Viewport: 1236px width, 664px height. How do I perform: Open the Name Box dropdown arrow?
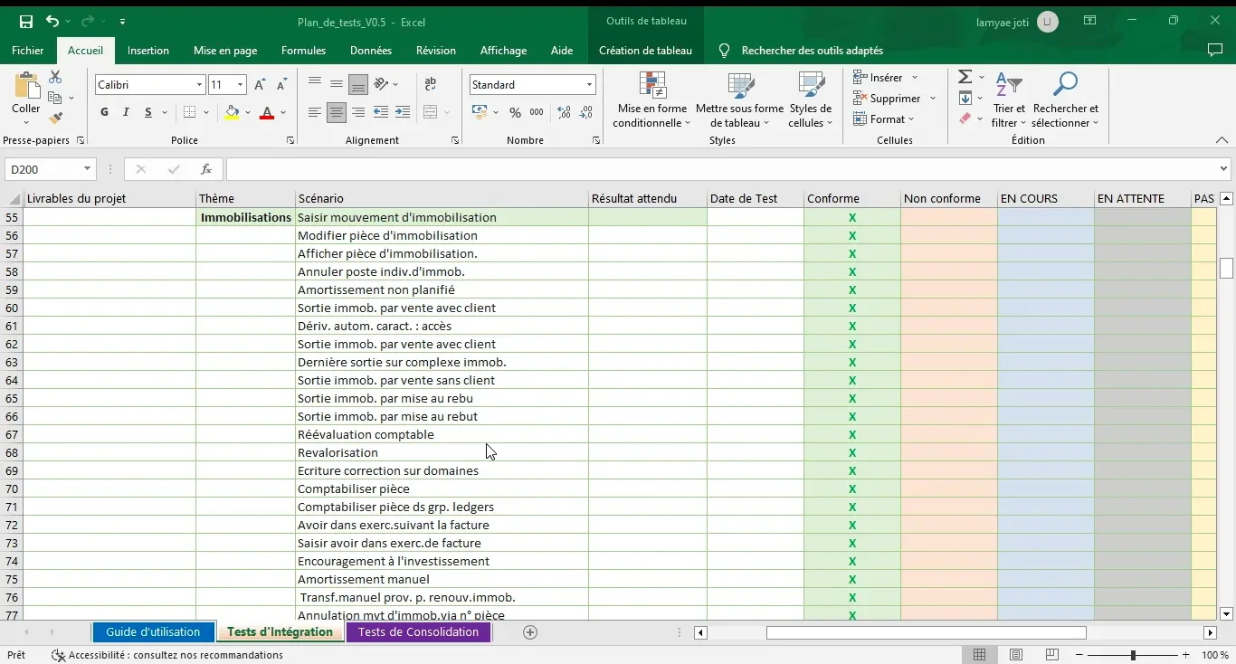coord(88,169)
